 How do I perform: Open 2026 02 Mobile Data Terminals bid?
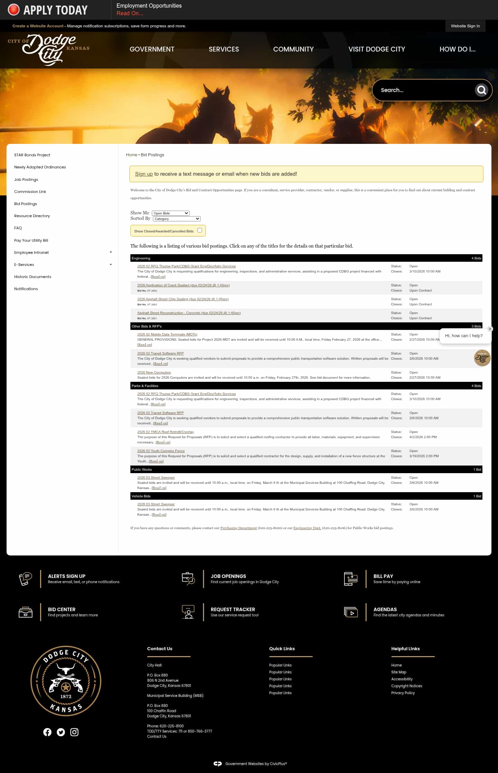(x=167, y=334)
